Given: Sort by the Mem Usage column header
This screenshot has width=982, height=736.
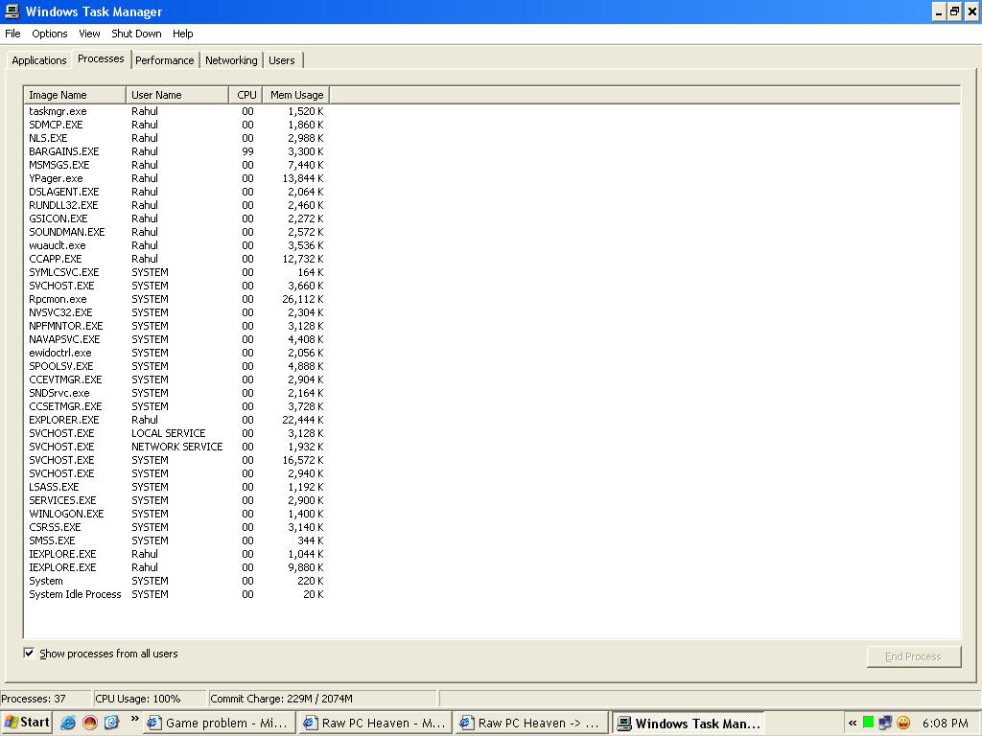Looking at the screenshot, I should 295,95.
